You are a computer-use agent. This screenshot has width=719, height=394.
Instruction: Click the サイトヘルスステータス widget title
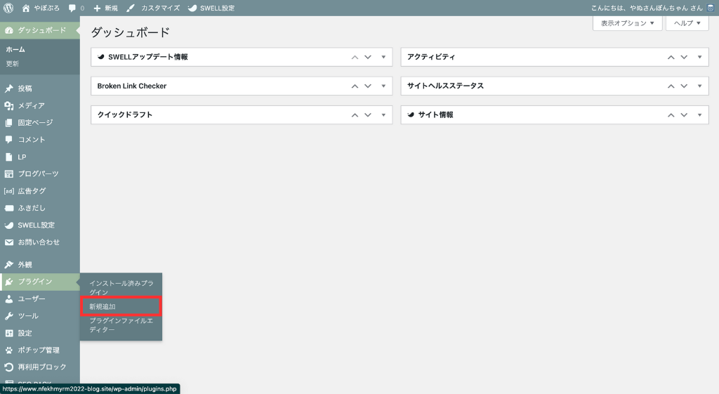[445, 86]
